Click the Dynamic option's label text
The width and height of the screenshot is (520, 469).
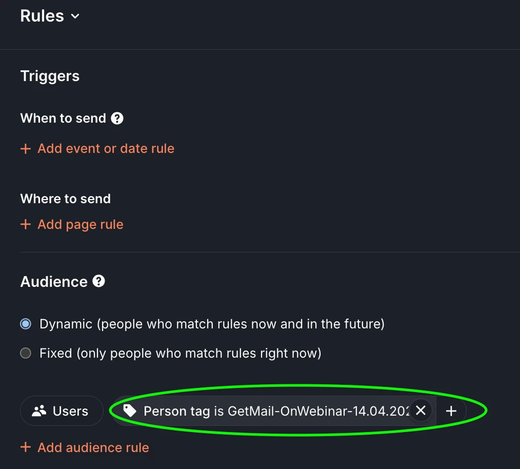click(212, 324)
